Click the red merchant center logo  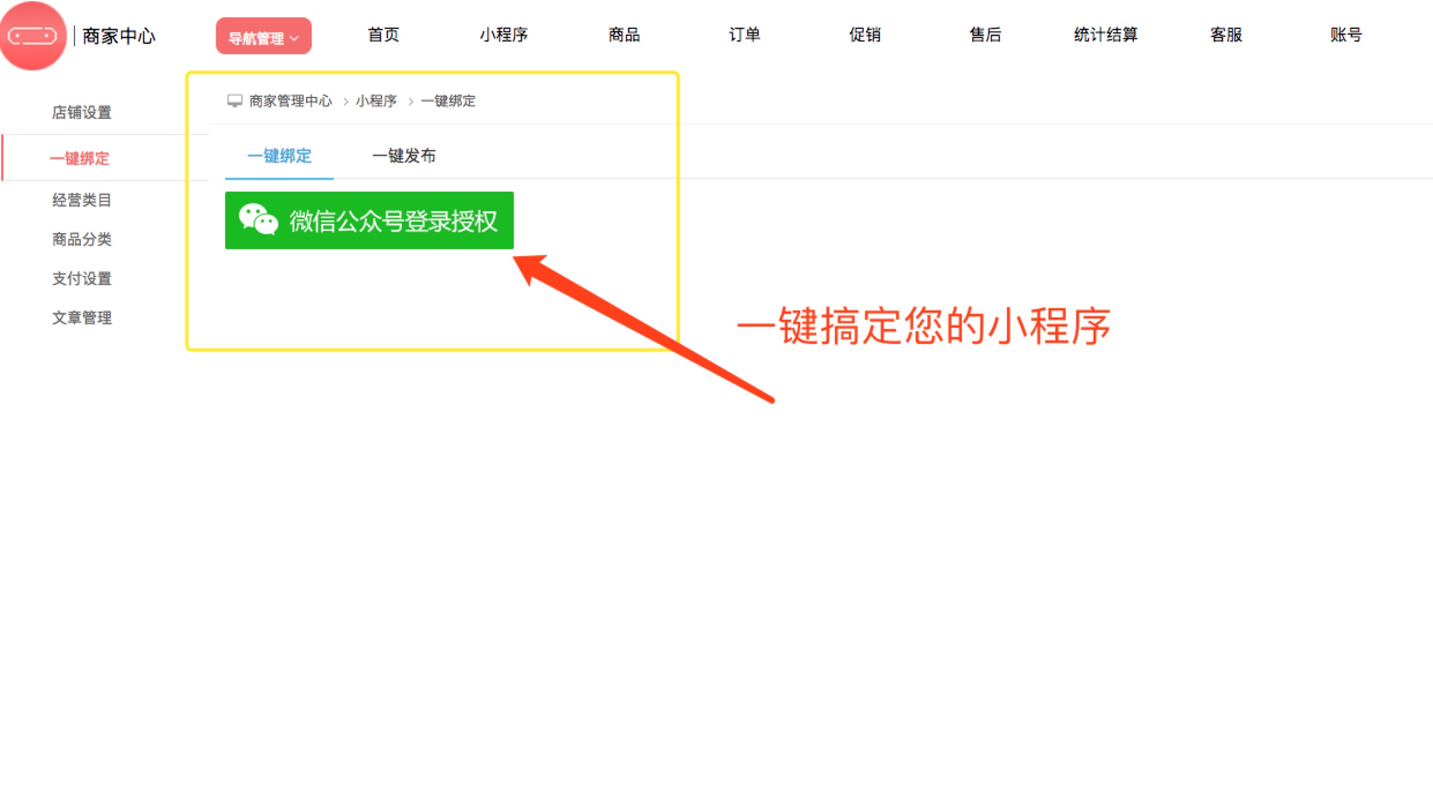pos(33,36)
